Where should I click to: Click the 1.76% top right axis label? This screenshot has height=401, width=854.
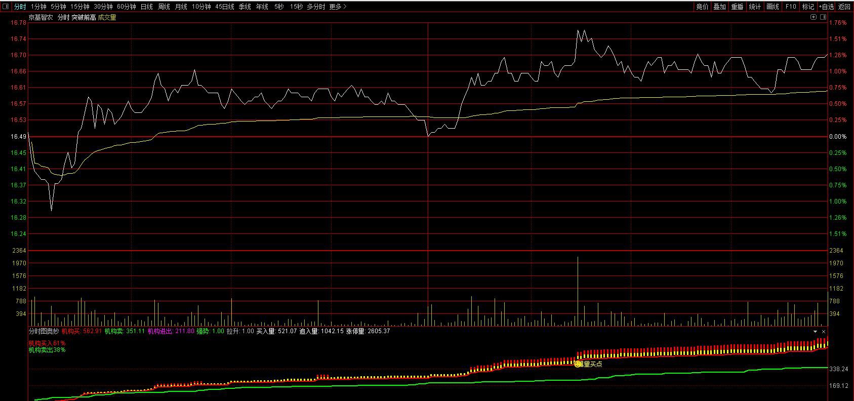click(x=838, y=23)
